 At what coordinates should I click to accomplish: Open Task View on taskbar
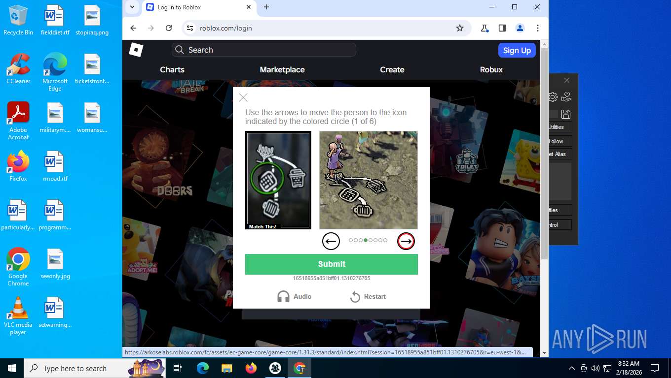pyautogui.click(x=178, y=368)
